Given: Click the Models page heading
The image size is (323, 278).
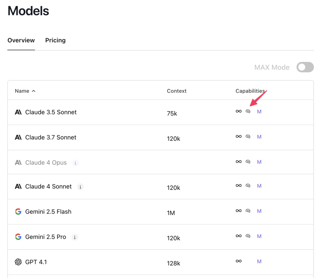Looking at the screenshot, I should click(28, 11).
